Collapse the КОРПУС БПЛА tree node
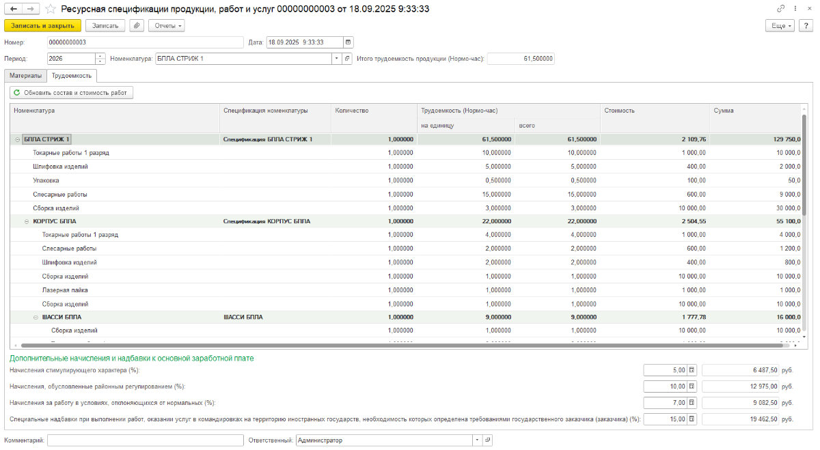The height and width of the screenshot is (450, 820). point(27,221)
